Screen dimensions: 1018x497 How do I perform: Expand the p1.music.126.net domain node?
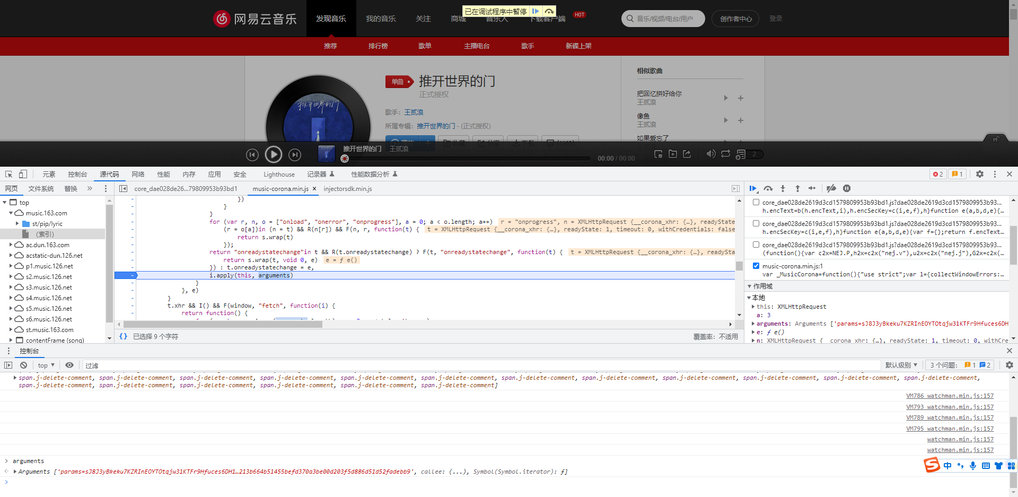pos(11,266)
